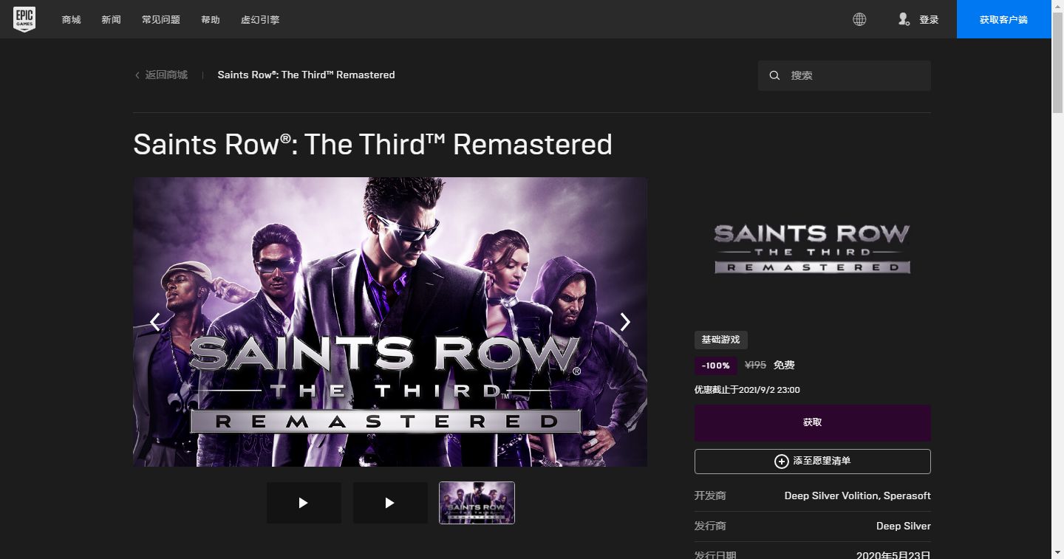Image resolution: width=1064 pixels, height=559 pixels.
Task: Click the search magnifier icon
Action: point(774,75)
